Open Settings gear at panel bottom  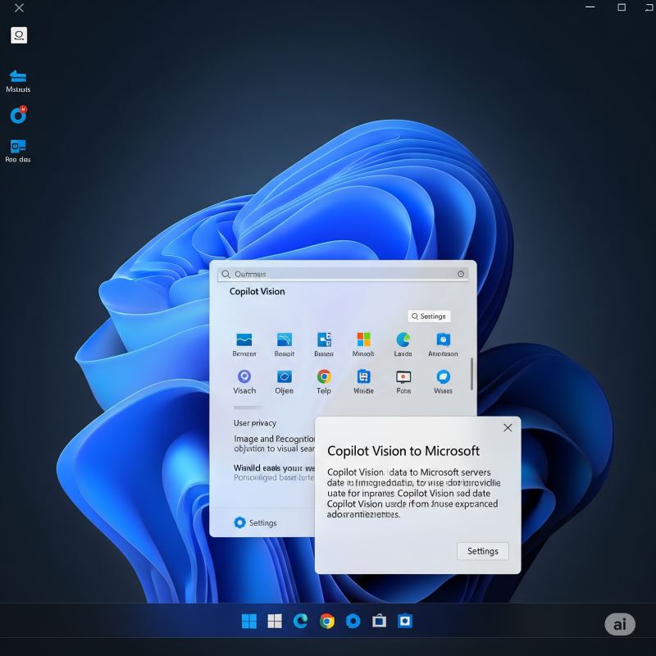point(255,522)
